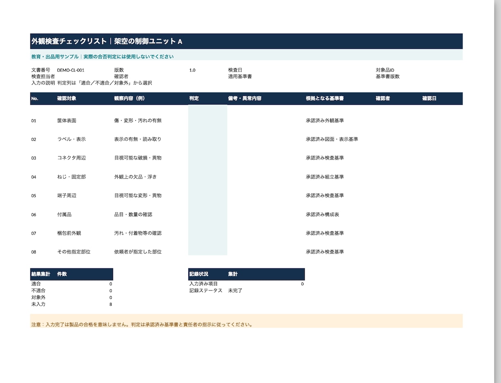This screenshot has width=501, height=383.
Task: Click the 目視可能な変形・異物 cell
Action: coord(138,196)
